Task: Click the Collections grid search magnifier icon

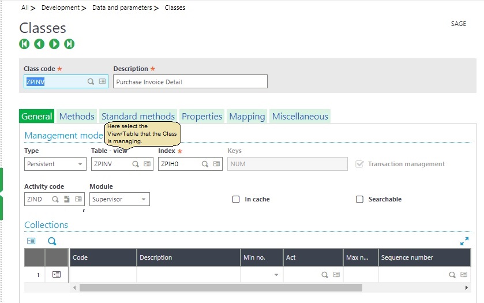Action: click(52, 241)
